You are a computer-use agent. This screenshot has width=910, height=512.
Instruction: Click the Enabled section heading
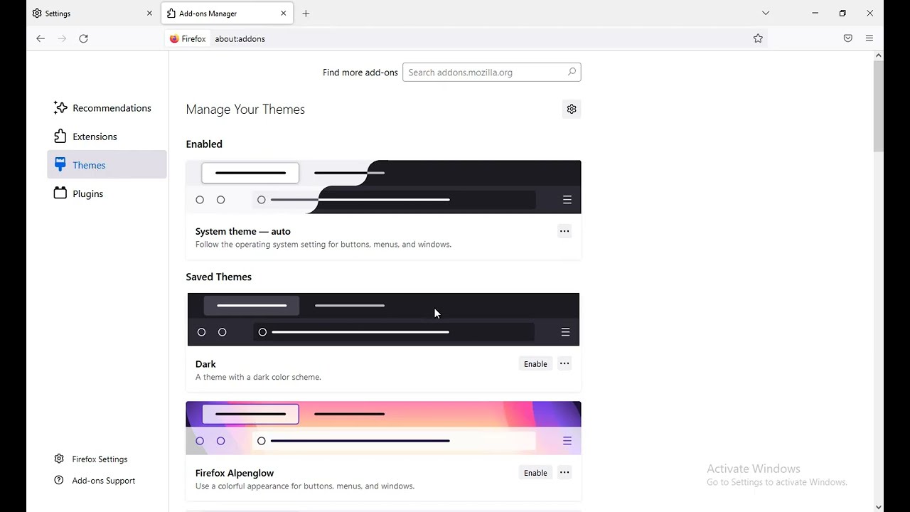point(204,144)
